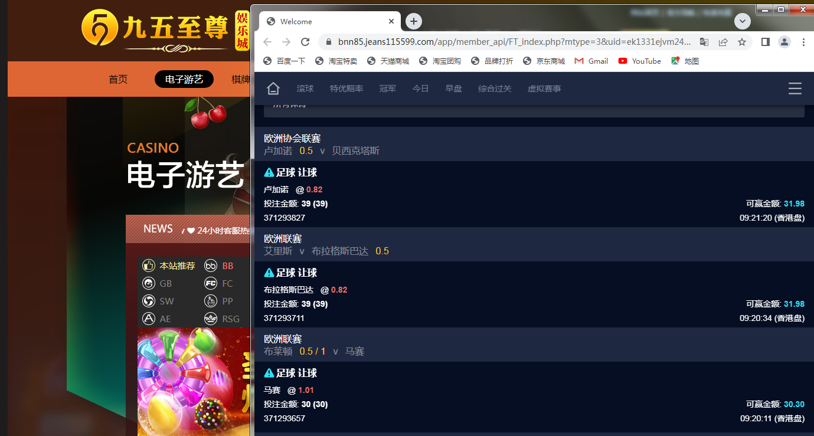
Task: Click the Chrome address bar URL
Action: pos(514,42)
